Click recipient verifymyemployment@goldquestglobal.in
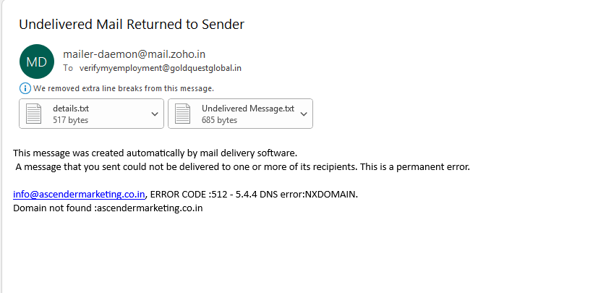The image size is (606, 293). (x=161, y=68)
